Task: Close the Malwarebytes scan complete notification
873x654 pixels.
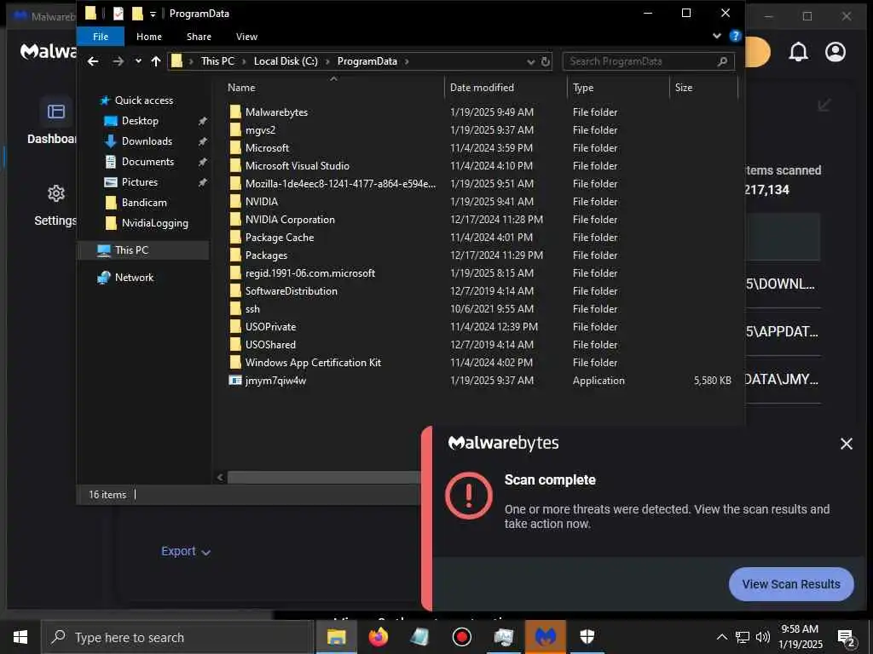Action: click(x=847, y=443)
